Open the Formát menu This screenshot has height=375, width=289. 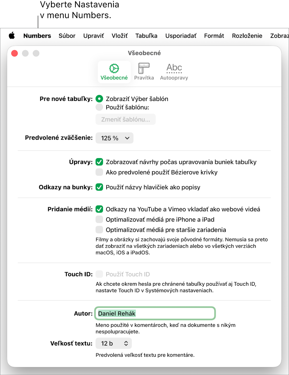coord(214,36)
